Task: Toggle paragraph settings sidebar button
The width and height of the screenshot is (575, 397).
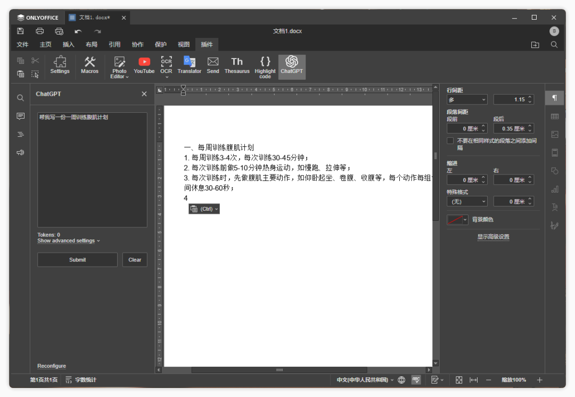Action: pos(555,98)
